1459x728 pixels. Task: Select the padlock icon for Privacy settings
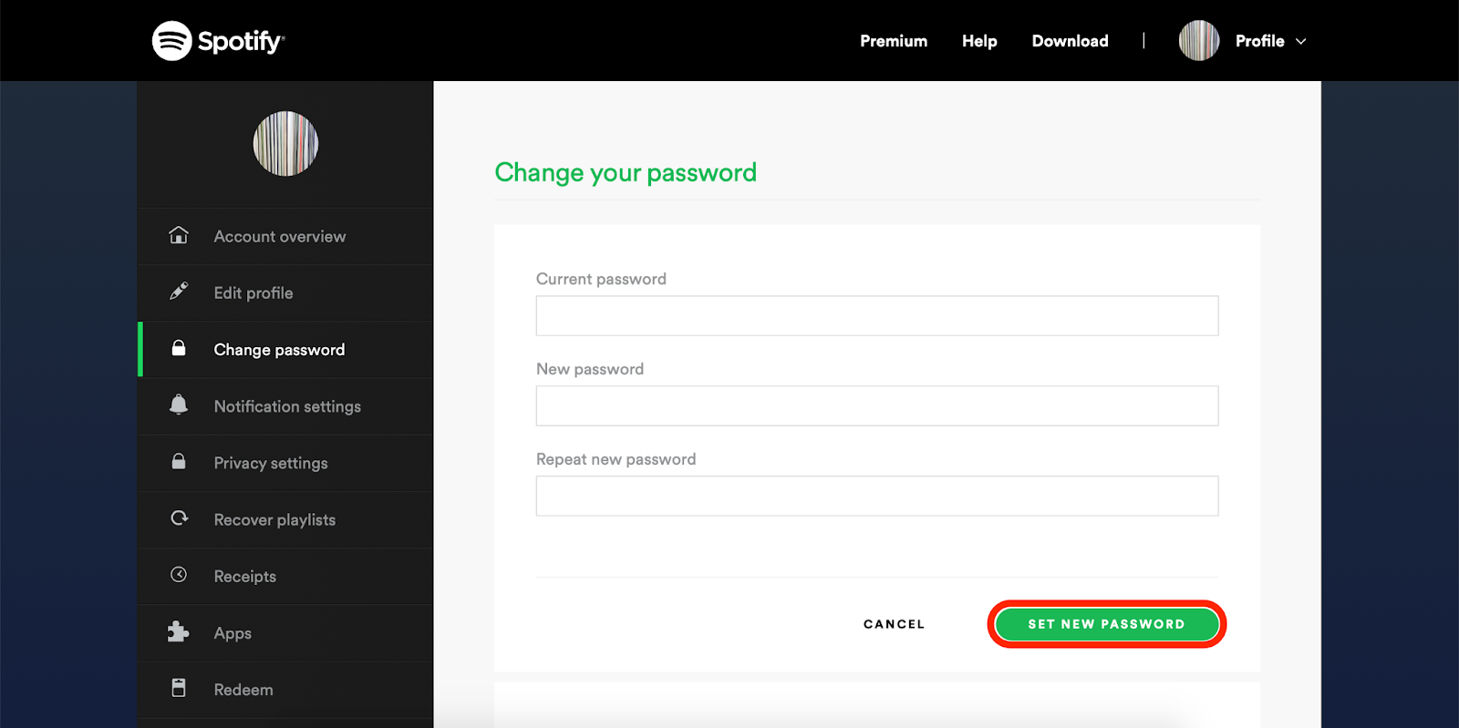tap(179, 463)
